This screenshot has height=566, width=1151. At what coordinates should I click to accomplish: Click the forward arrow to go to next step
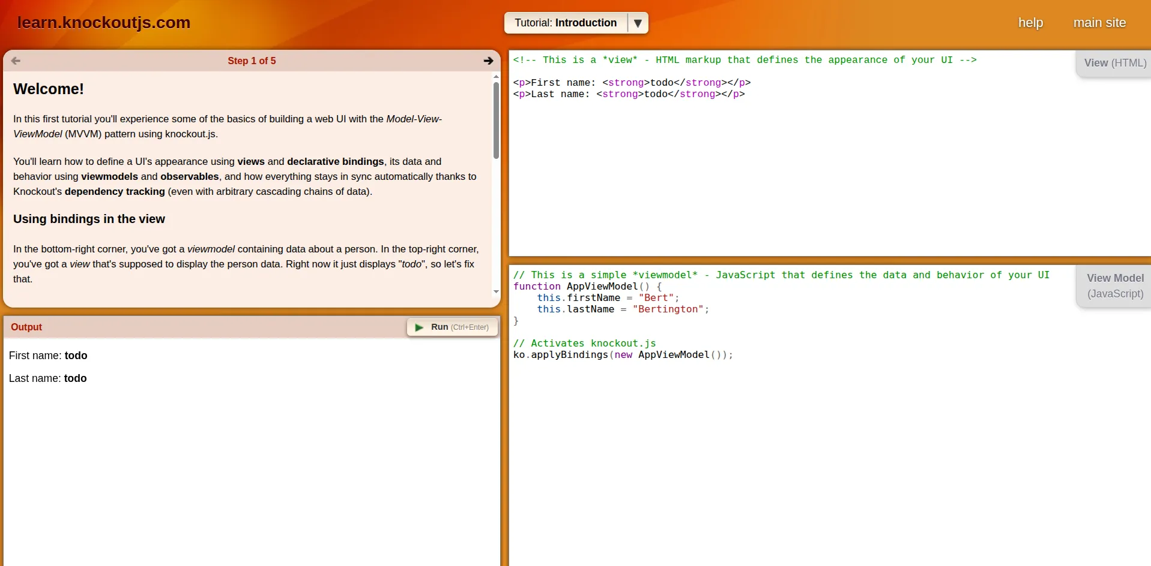coord(489,61)
